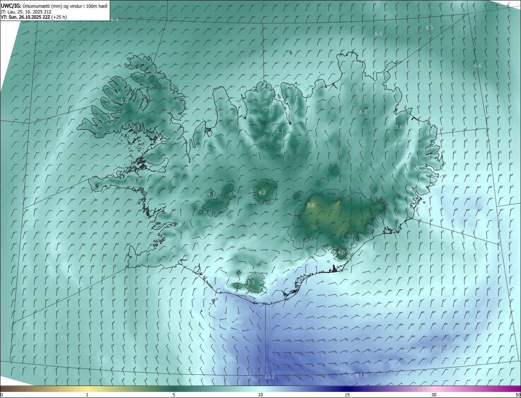The height and width of the screenshot is (398, 521).
Task: Click the "5.3" value at the peninsula's western tip
Action: tap(96, 187)
